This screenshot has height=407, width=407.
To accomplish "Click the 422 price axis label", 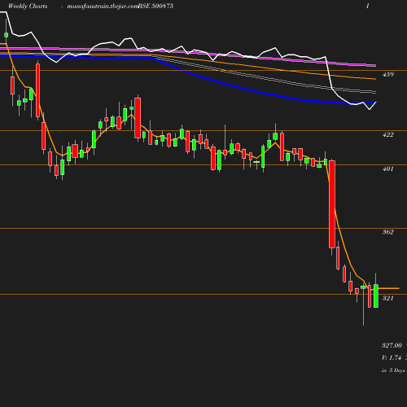I will tap(388, 134).
